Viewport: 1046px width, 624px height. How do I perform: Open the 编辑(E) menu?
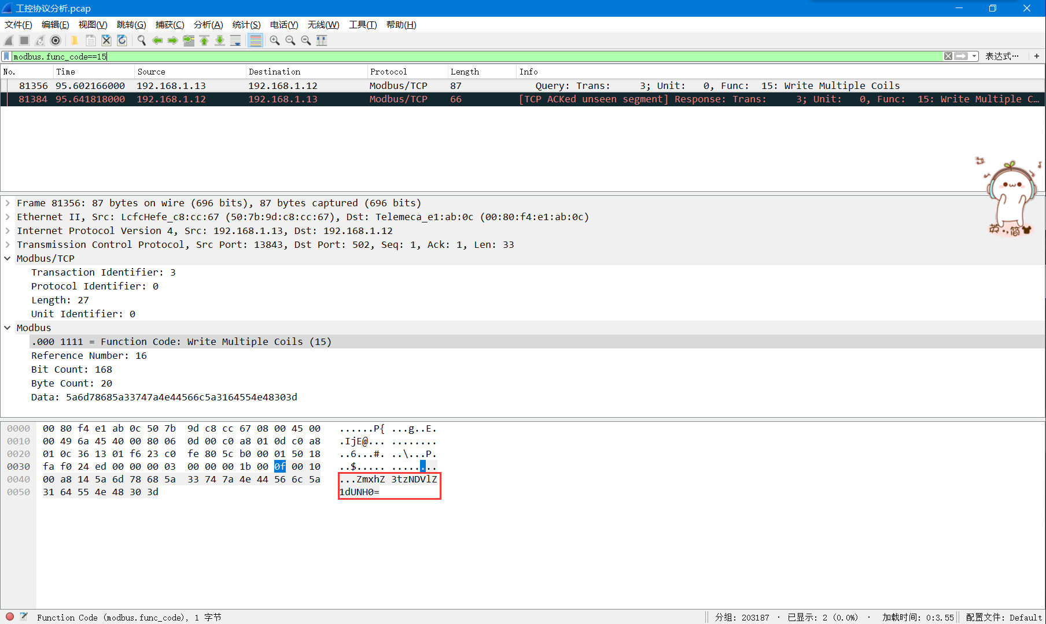click(x=56, y=24)
